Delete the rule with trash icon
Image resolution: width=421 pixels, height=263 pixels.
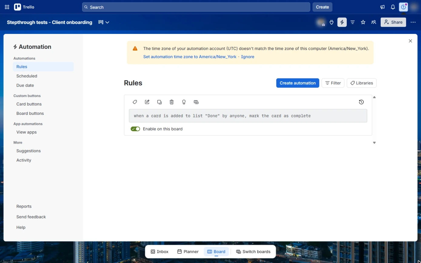click(x=172, y=102)
